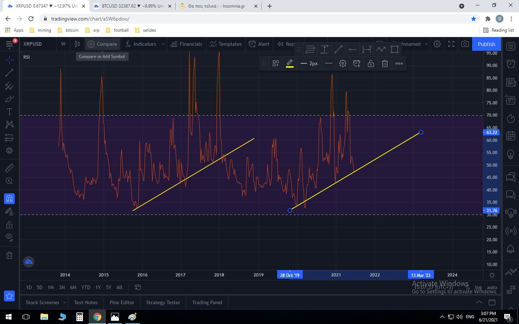Screen dimensions: 519x324
Task: Change the W weekly timeframe interval
Action: (63, 44)
